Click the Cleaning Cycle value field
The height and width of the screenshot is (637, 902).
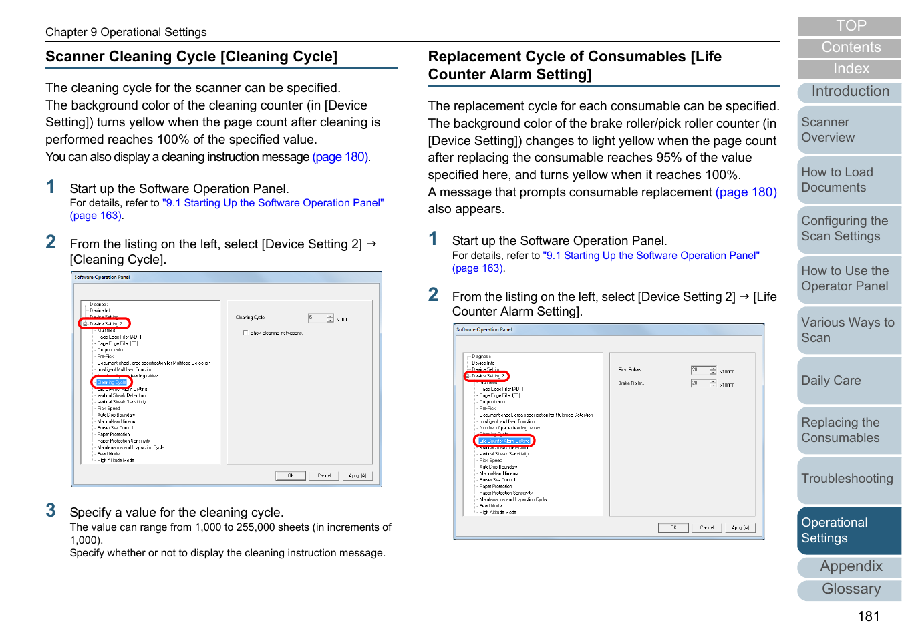point(317,318)
